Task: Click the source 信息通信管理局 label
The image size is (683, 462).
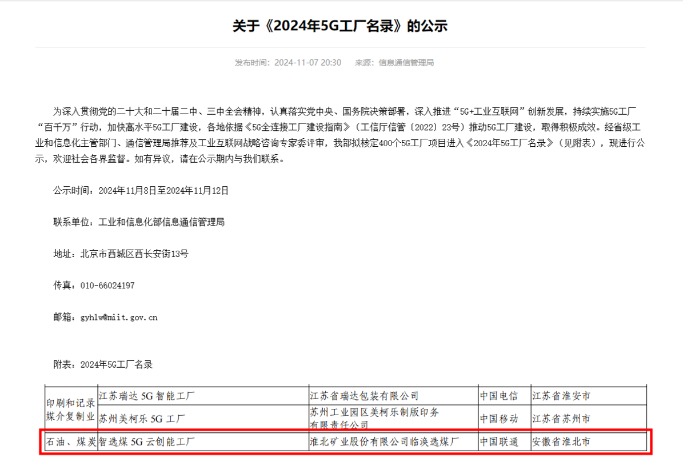Action: tap(394, 63)
